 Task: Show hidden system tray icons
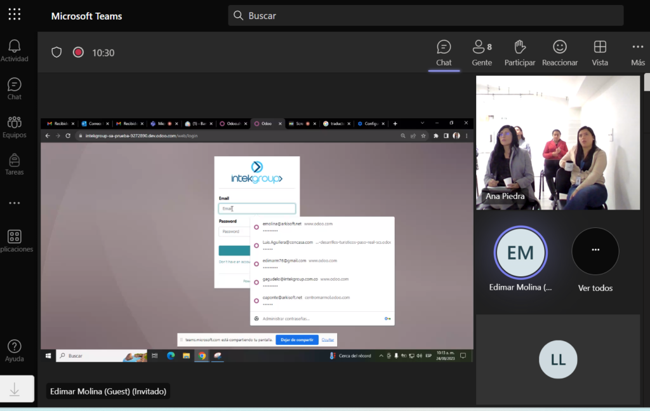(x=381, y=356)
